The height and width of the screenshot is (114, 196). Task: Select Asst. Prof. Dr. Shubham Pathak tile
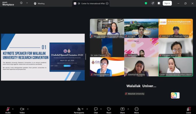pyautogui.click(x=176, y=28)
